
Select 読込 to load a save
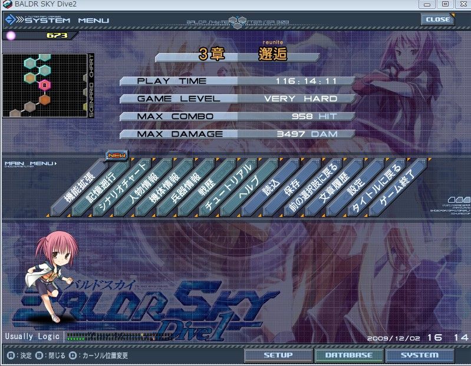pos(271,187)
